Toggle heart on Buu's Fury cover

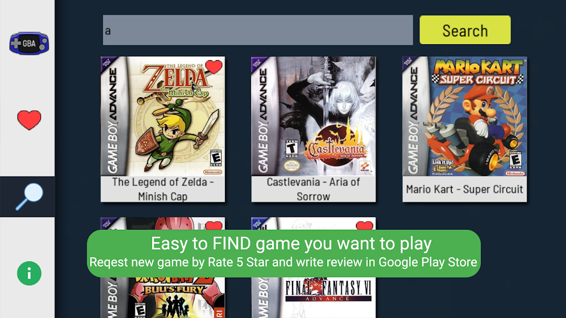[214, 226]
